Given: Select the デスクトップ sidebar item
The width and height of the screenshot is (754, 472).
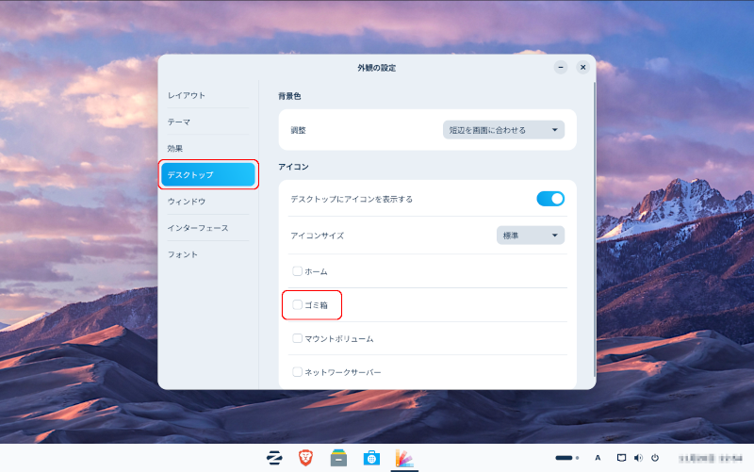Looking at the screenshot, I should pyautogui.click(x=207, y=175).
